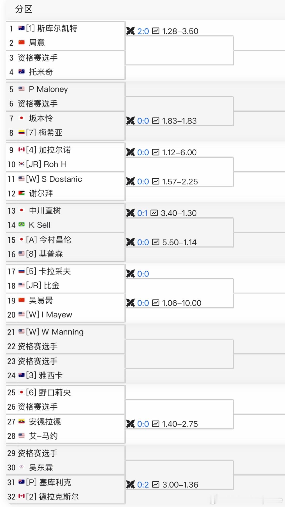Click the odds chart icon beside 1.40–2.75
This screenshot has height=507, width=285.
[x=155, y=424]
